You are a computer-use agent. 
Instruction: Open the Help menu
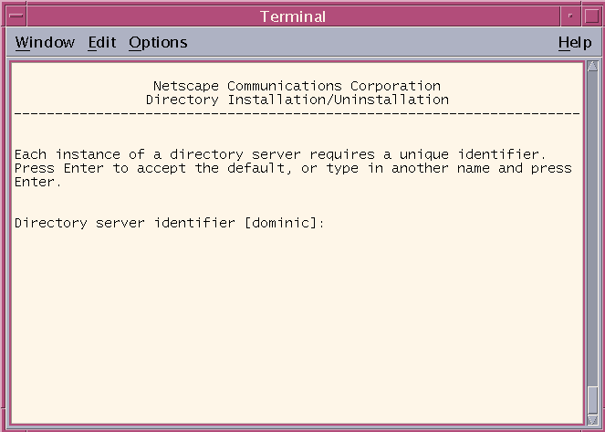[x=575, y=42]
